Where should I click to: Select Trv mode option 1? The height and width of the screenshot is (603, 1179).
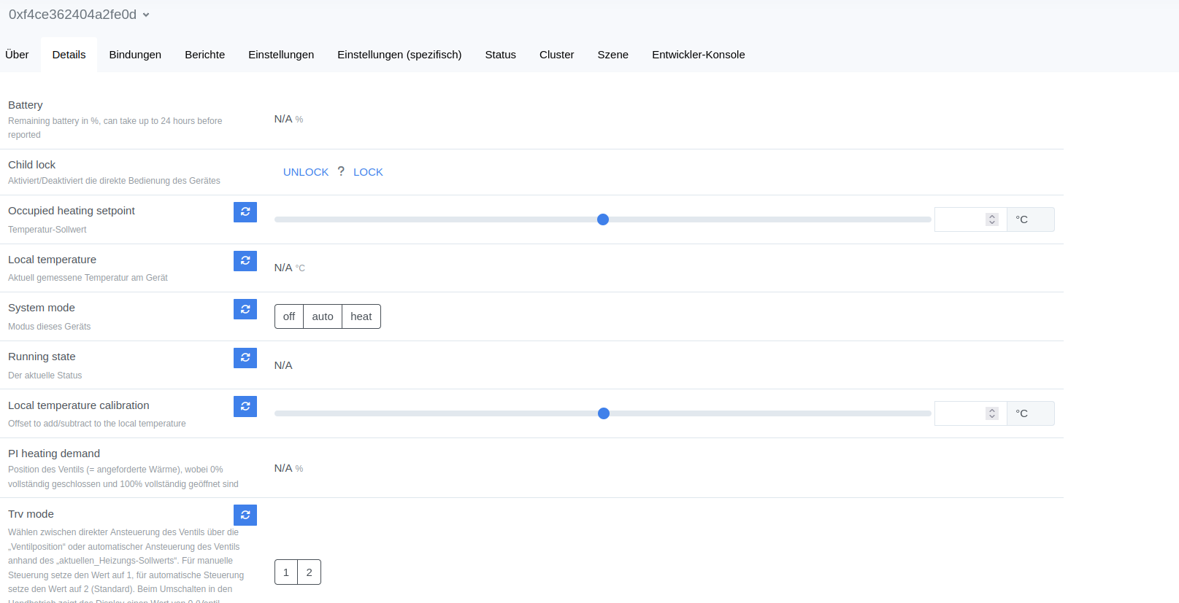(x=286, y=572)
